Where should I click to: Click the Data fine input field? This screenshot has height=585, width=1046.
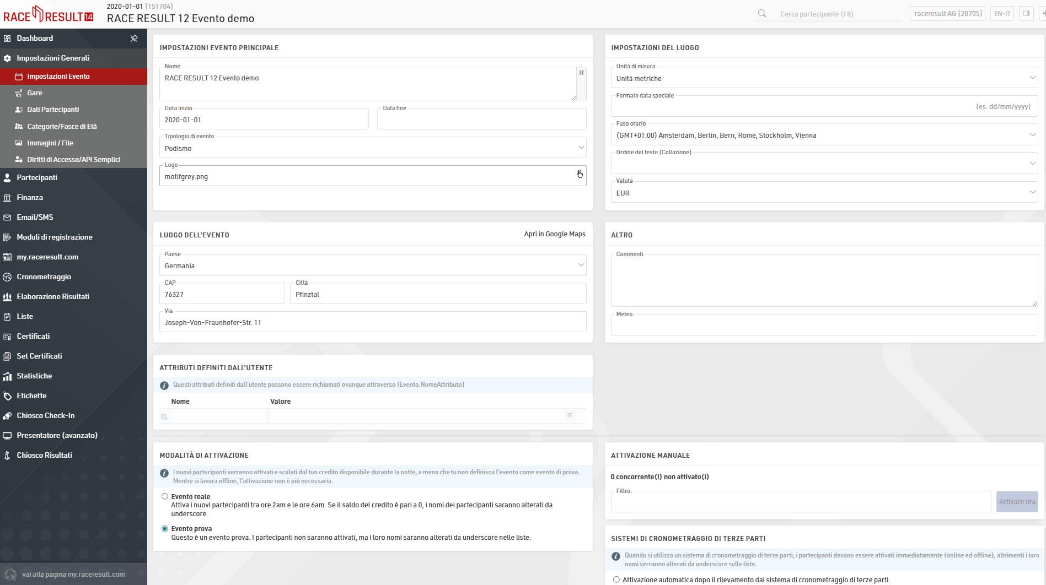click(x=481, y=120)
